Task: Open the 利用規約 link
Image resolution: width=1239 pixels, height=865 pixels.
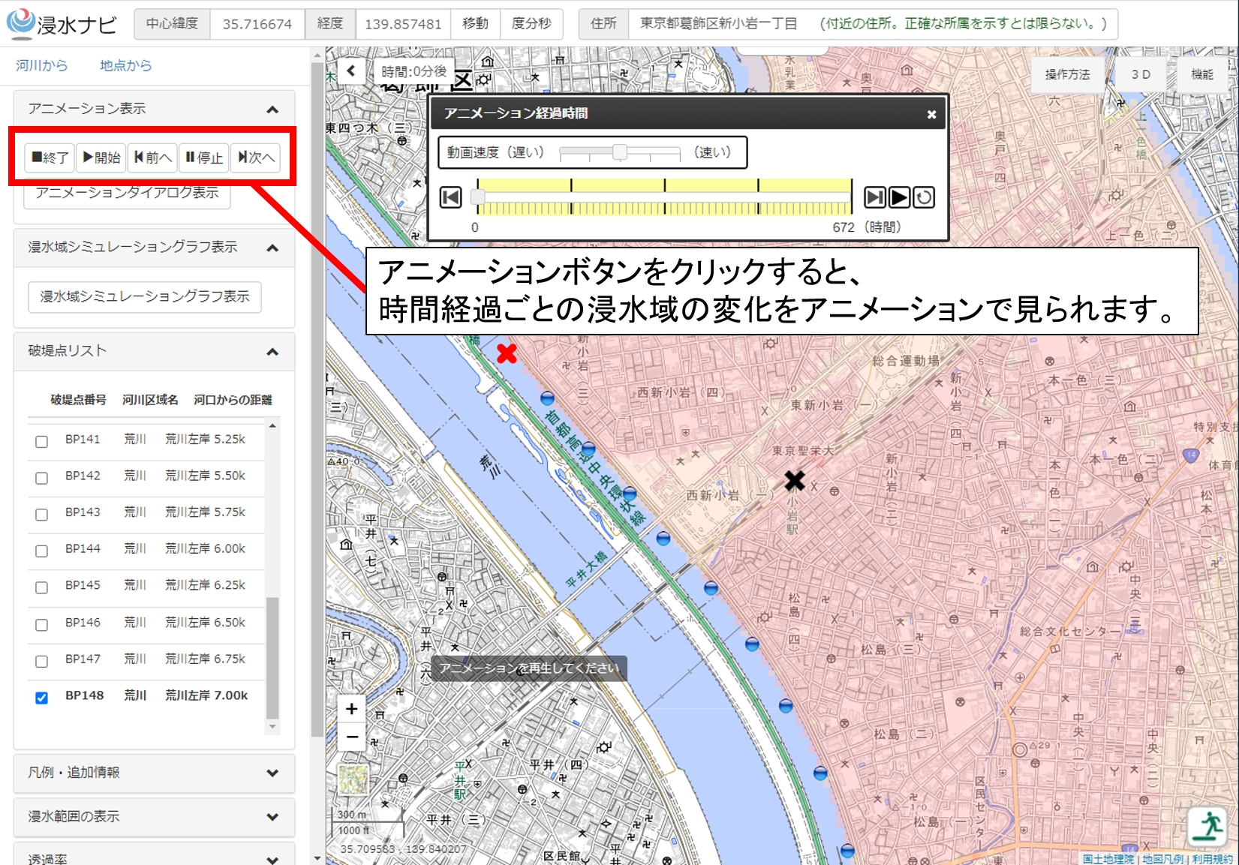Action: tap(1212, 859)
